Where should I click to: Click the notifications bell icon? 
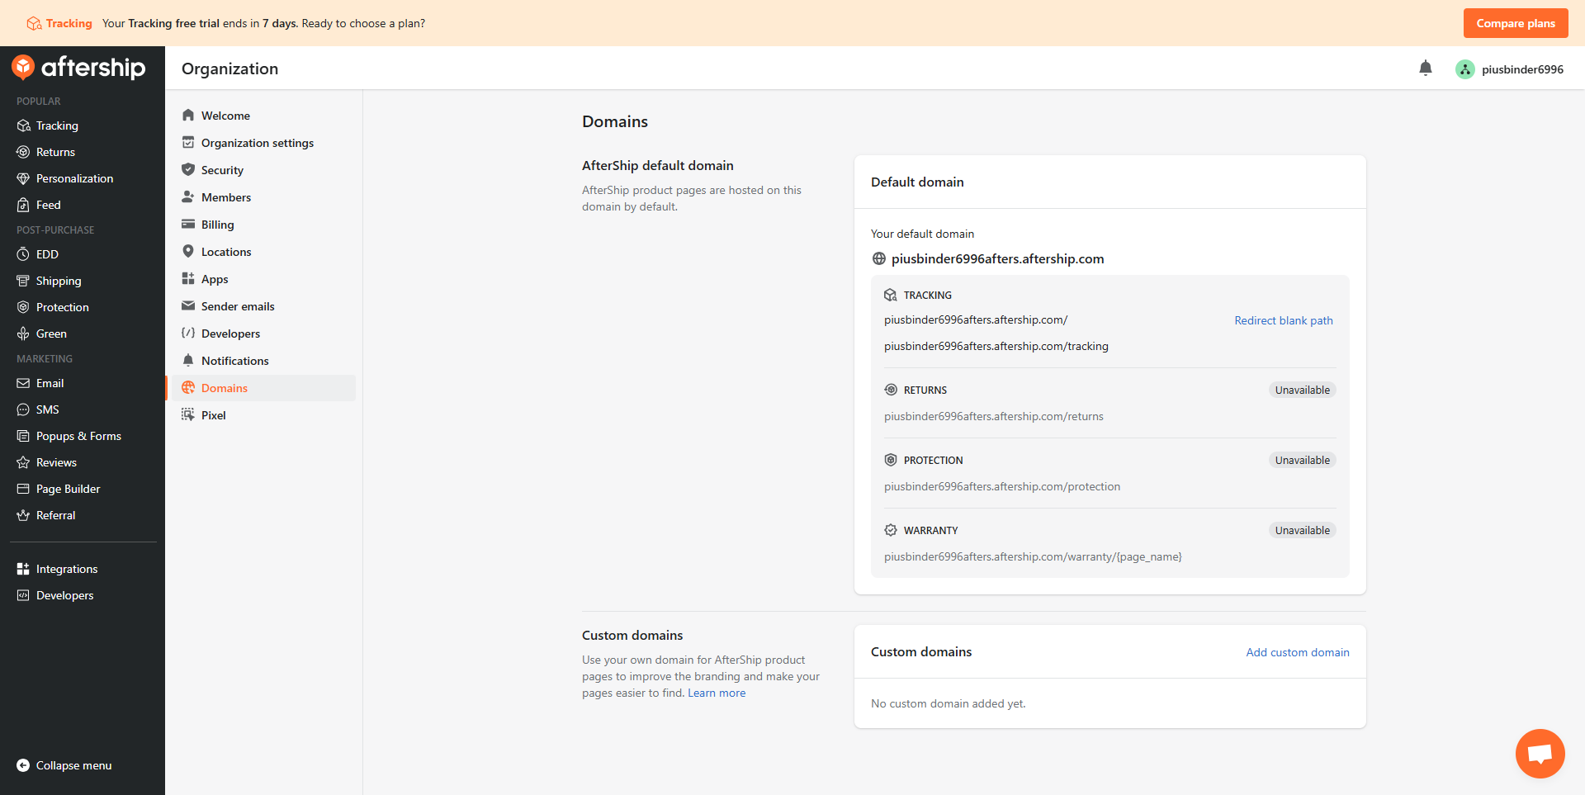point(1425,69)
